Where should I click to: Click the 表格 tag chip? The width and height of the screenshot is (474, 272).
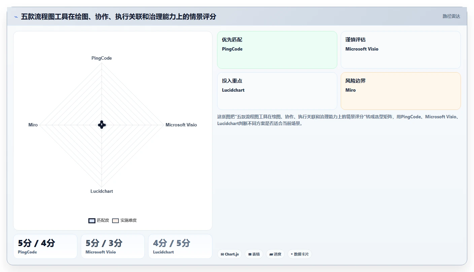[x=254, y=254]
